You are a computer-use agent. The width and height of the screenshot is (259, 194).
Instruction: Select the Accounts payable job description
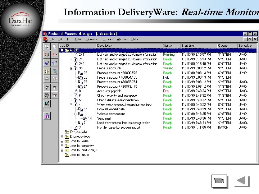click(x=109, y=91)
